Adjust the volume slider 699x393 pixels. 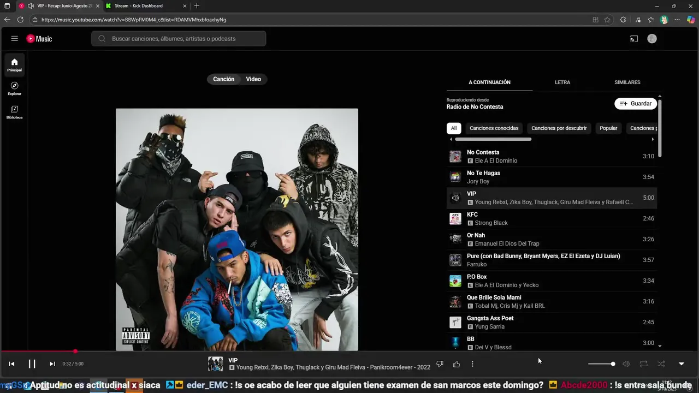click(601, 364)
